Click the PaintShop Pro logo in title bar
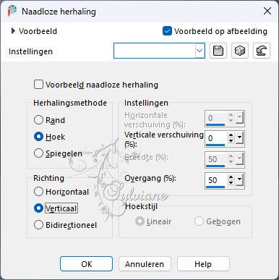 coord(12,11)
